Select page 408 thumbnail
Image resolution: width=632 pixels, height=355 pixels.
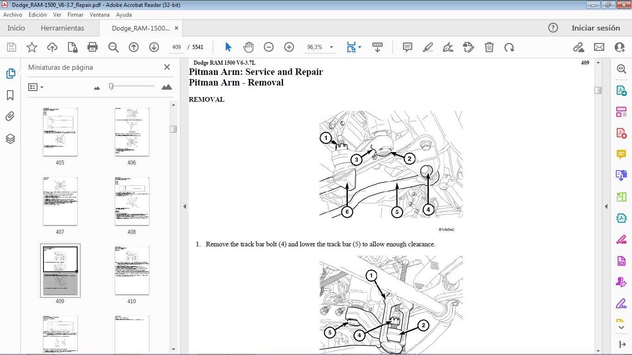(132, 202)
